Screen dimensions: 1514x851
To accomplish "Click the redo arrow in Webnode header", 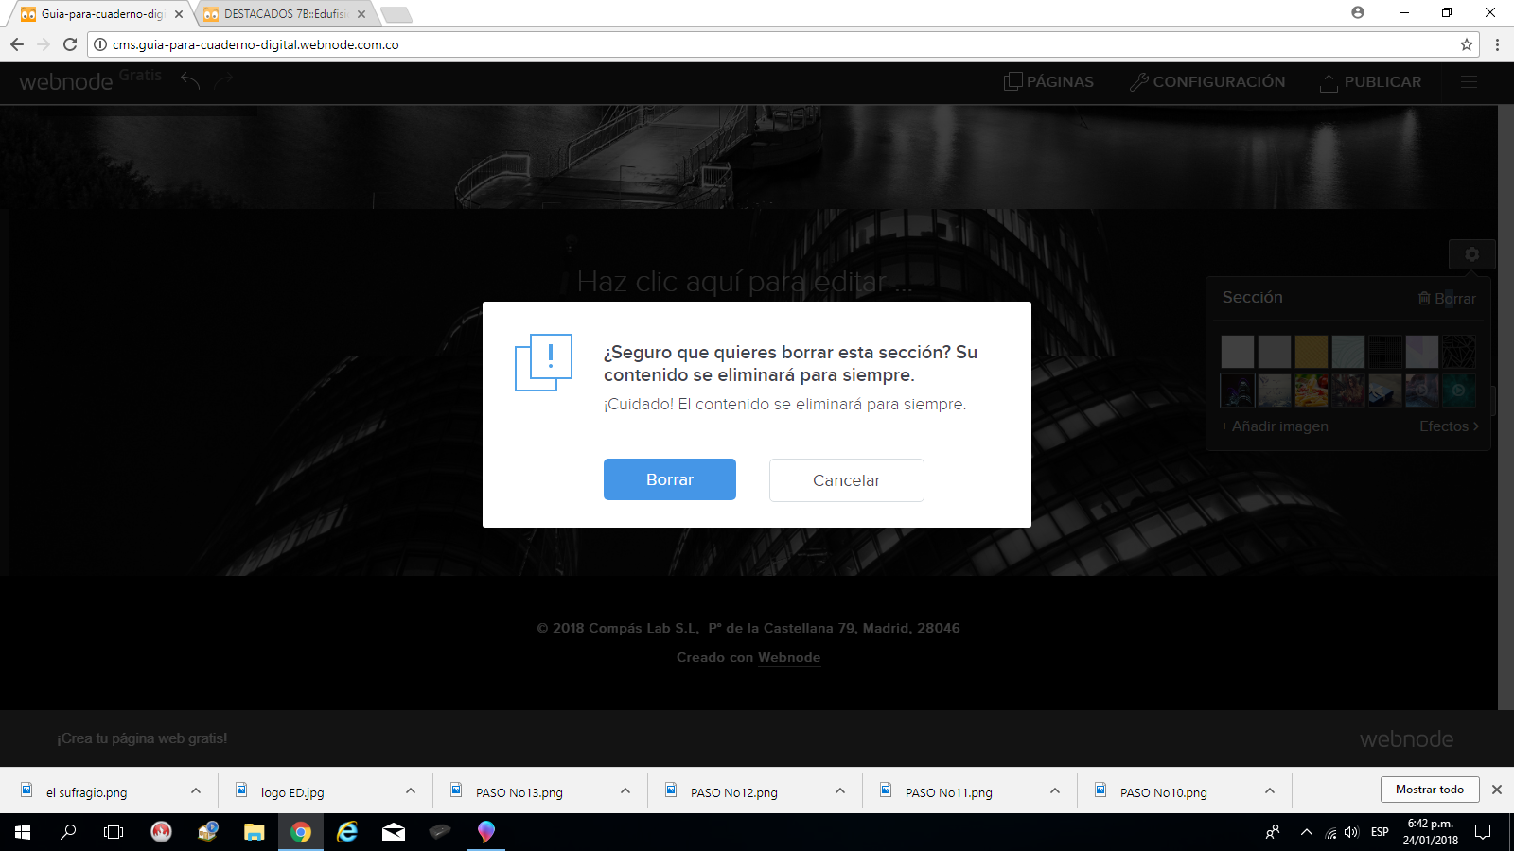I will pyautogui.click(x=223, y=81).
